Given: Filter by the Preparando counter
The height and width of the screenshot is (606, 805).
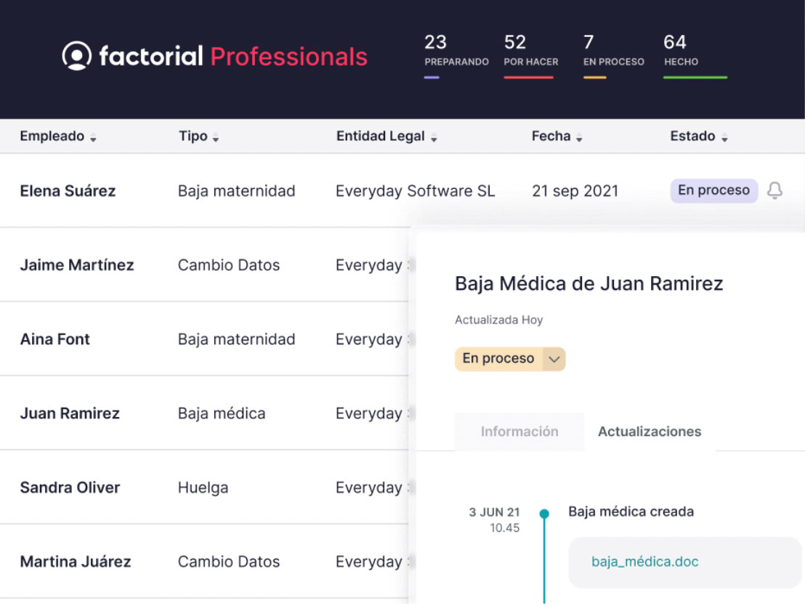Looking at the screenshot, I should pos(456,52).
